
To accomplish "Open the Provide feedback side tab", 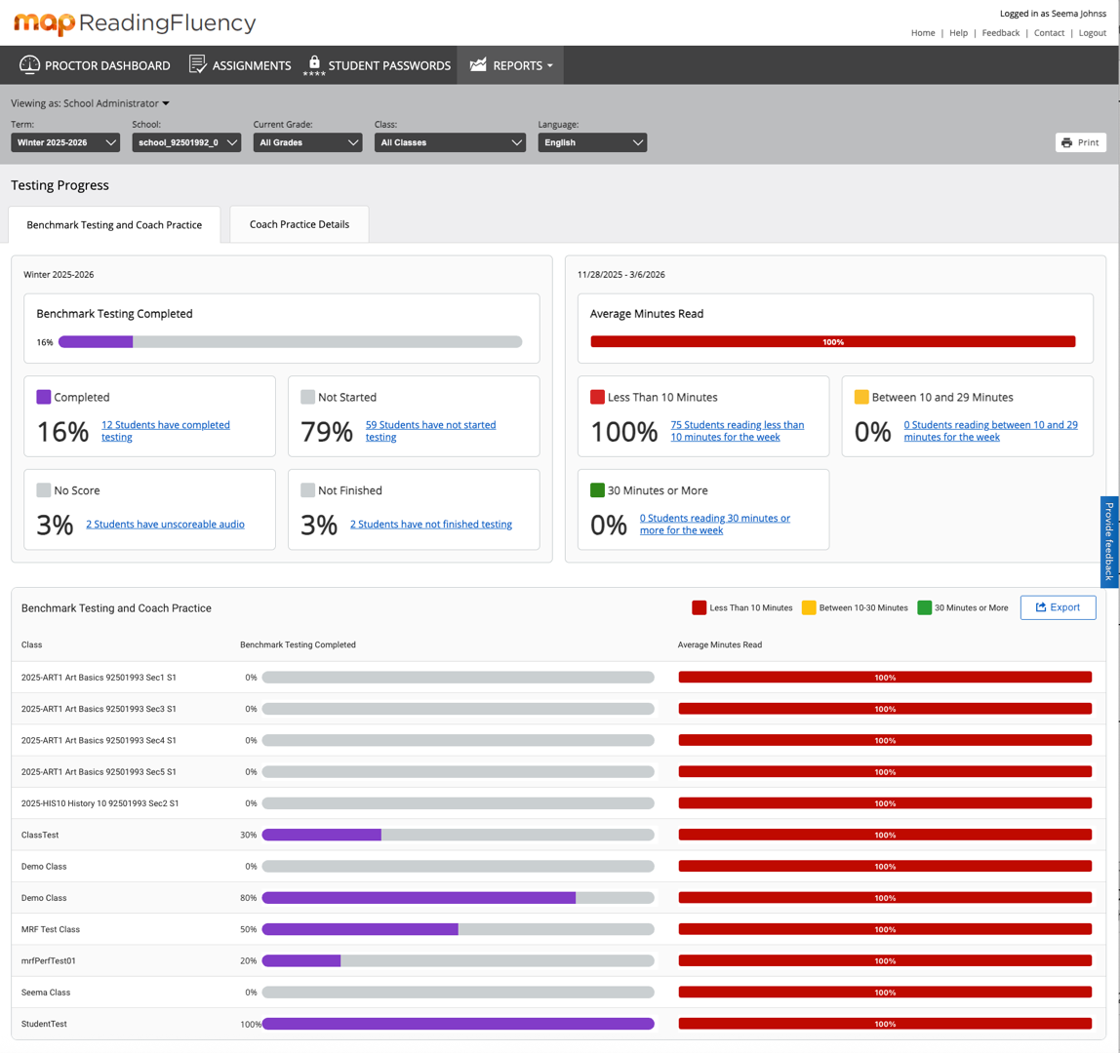I will (x=1109, y=542).
